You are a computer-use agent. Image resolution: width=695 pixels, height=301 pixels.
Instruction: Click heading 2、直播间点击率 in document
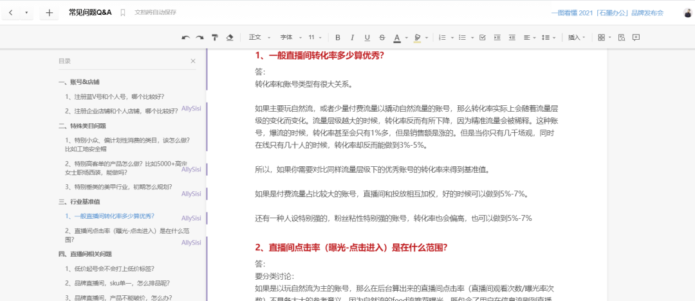pyautogui.click(x=351, y=247)
